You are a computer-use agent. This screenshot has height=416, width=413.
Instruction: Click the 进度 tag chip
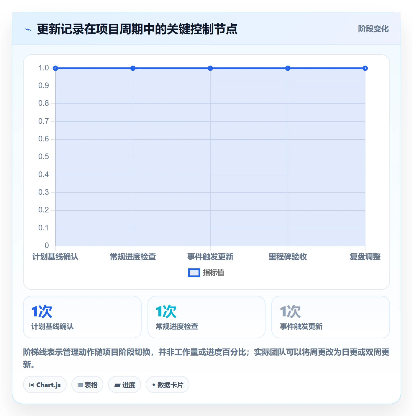[x=124, y=385]
